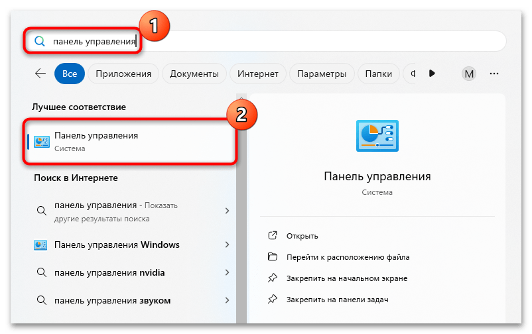Switch to the "Документы" filter
Screen dimensions: 532x334
tap(194, 74)
